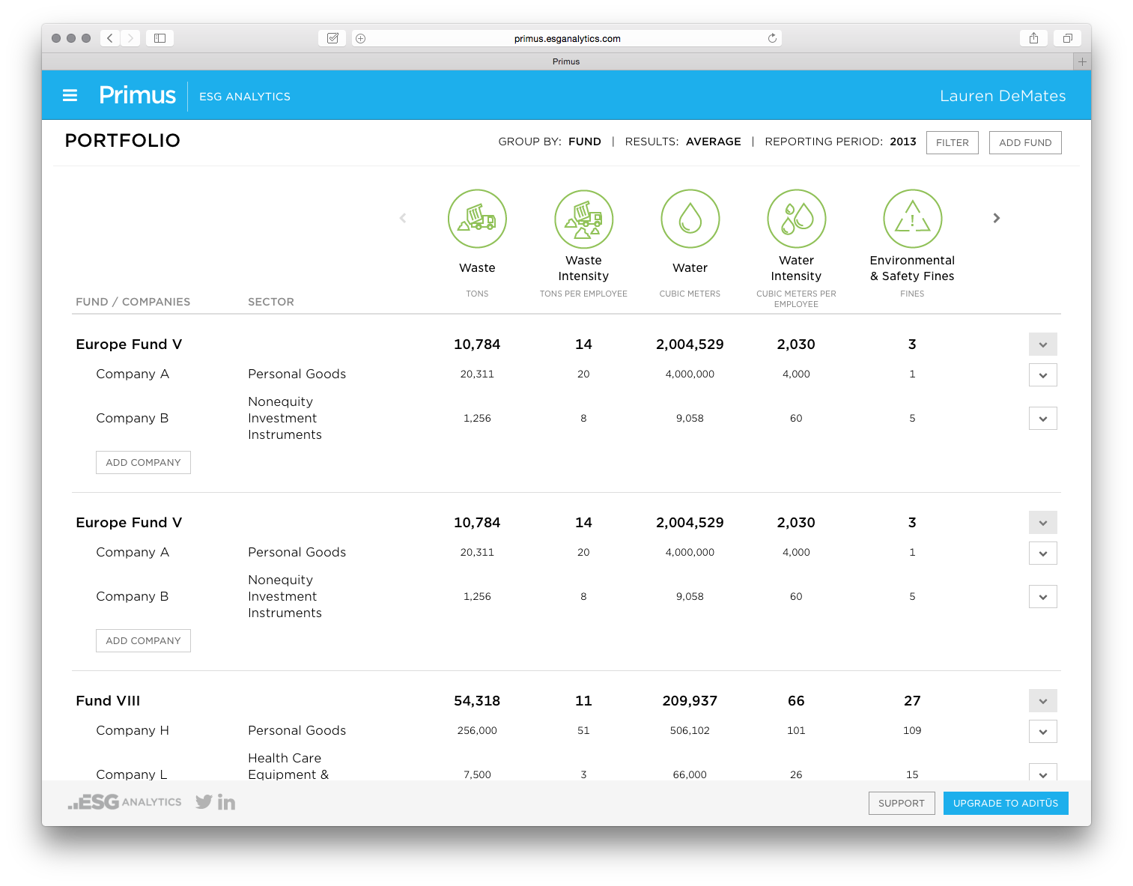Select the Waste metric icon
Image resolution: width=1133 pixels, height=886 pixels.
click(477, 219)
